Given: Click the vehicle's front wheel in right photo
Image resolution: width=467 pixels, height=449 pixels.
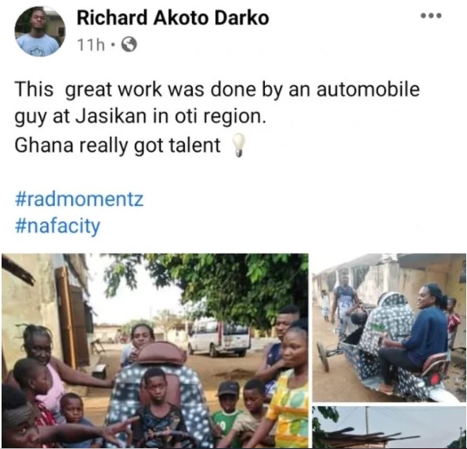Looking at the screenshot, I should coord(324,357).
